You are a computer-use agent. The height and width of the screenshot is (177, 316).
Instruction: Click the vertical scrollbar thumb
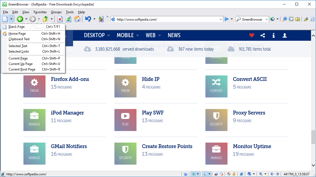(x=313, y=137)
